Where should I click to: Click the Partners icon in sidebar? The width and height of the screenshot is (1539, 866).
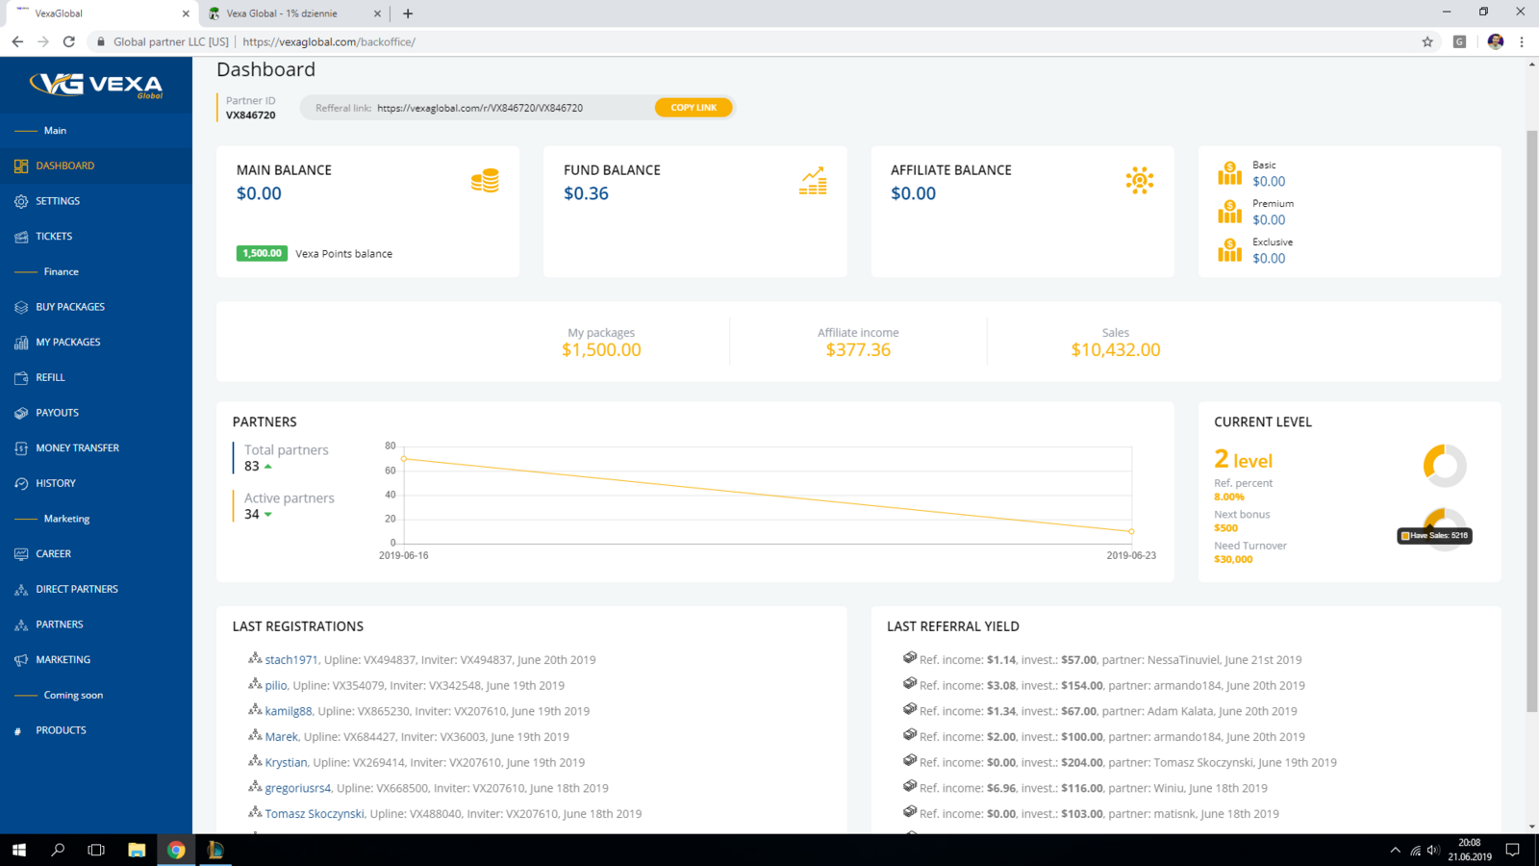tap(21, 624)
